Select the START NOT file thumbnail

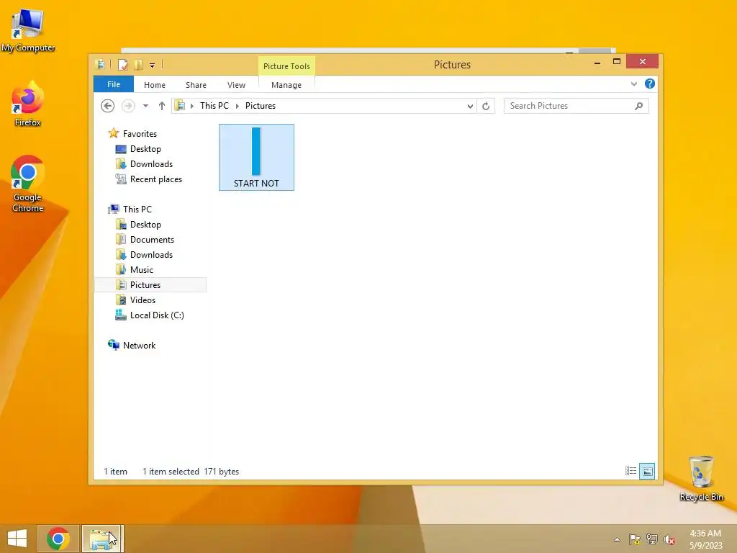coord(257,158)
